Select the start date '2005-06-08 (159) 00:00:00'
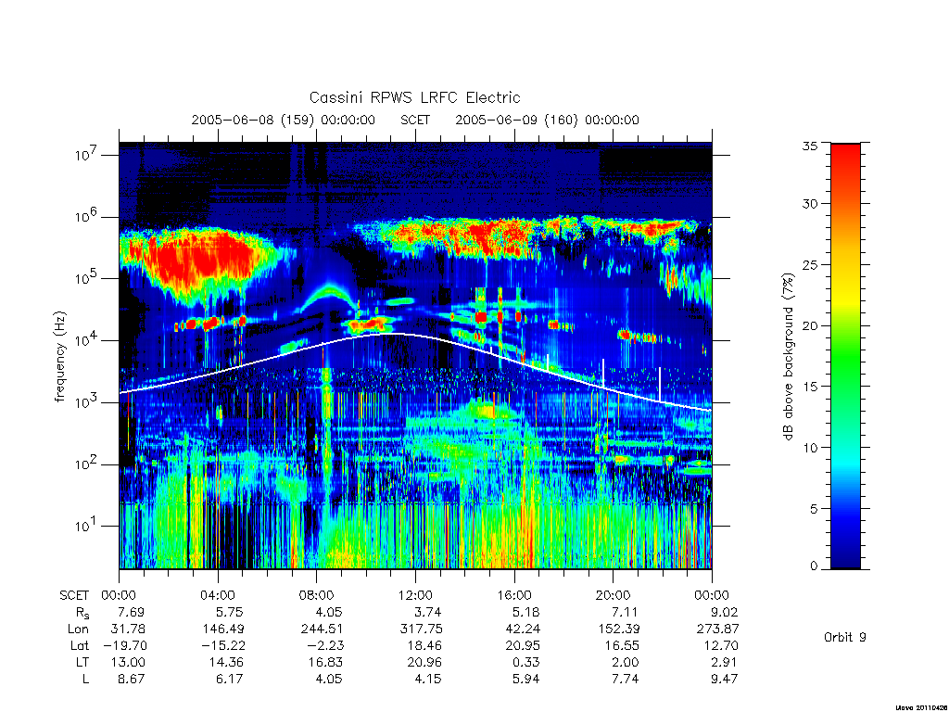949x712 pixels. [284, 120]
